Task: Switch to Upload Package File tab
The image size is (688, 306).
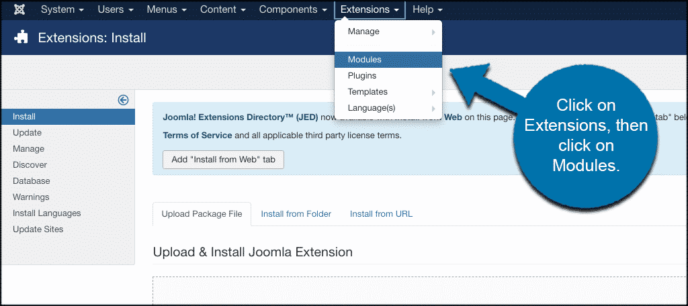Action: pyautogui.click(x=202, y=214)
